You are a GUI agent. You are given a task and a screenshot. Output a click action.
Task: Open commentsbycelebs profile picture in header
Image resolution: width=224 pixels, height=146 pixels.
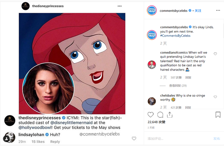[152, 10]
